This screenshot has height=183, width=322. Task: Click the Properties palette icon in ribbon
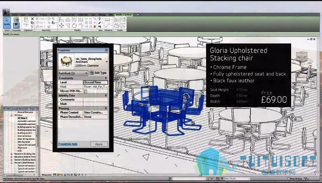(16, 25)
